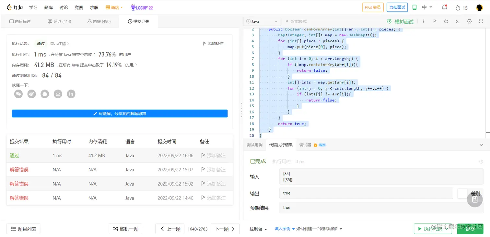Go to previous problem 上一题
Screen dimensions: 490x237
point(170,229)
